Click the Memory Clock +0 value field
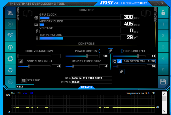 104,66
